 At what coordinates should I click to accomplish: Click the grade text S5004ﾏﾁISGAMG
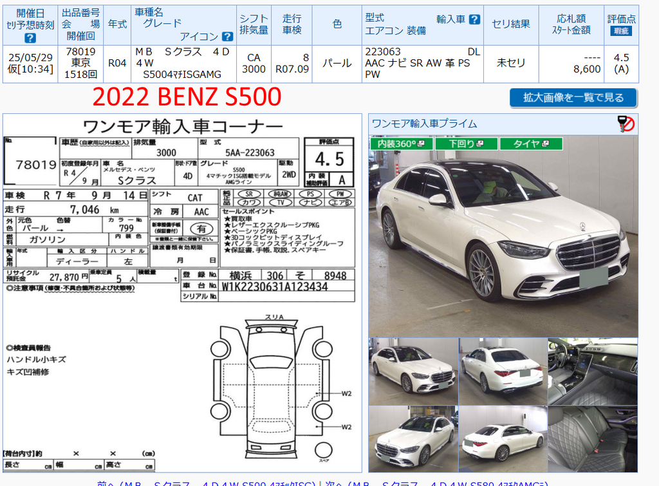point(182,75)
